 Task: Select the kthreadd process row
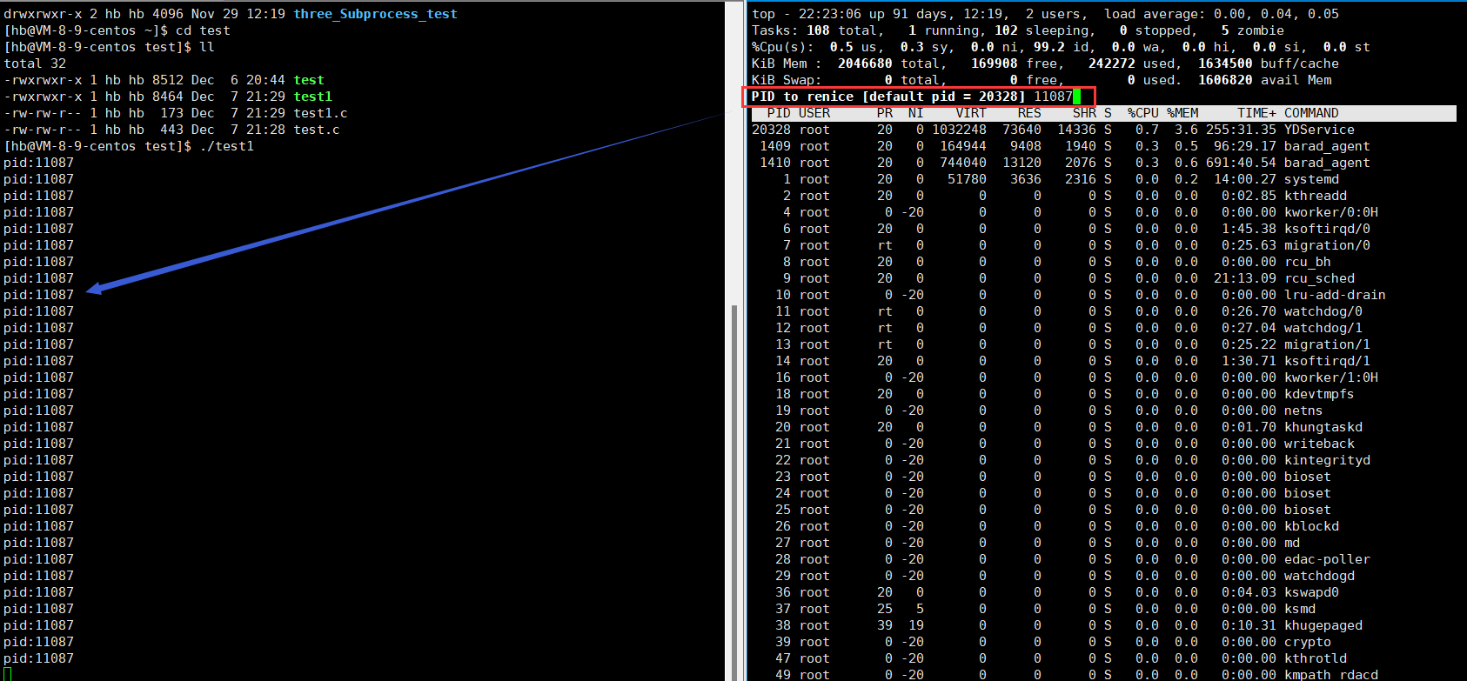tap(1103, 196)
